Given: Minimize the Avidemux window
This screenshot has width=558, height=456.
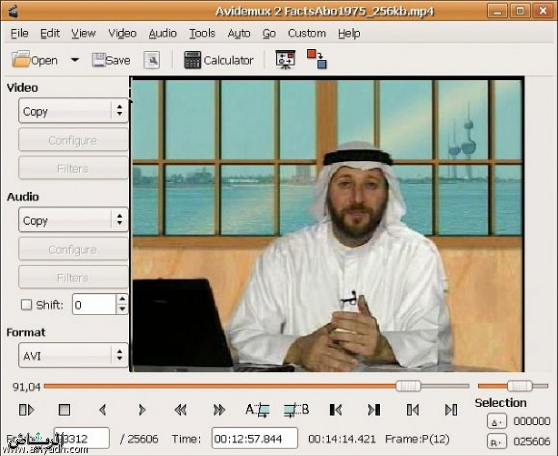Looking at the screenshot, I should 497,11.
